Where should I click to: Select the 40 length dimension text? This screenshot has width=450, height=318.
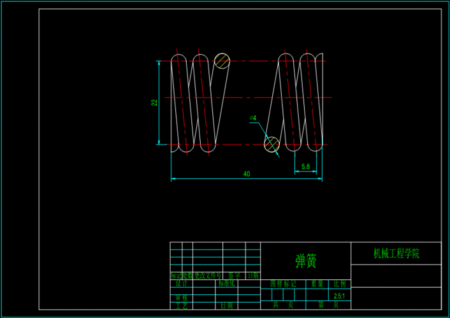tap(247, 174)
